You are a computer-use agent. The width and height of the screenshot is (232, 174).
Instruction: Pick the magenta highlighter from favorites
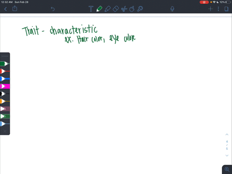click(5, 86)
